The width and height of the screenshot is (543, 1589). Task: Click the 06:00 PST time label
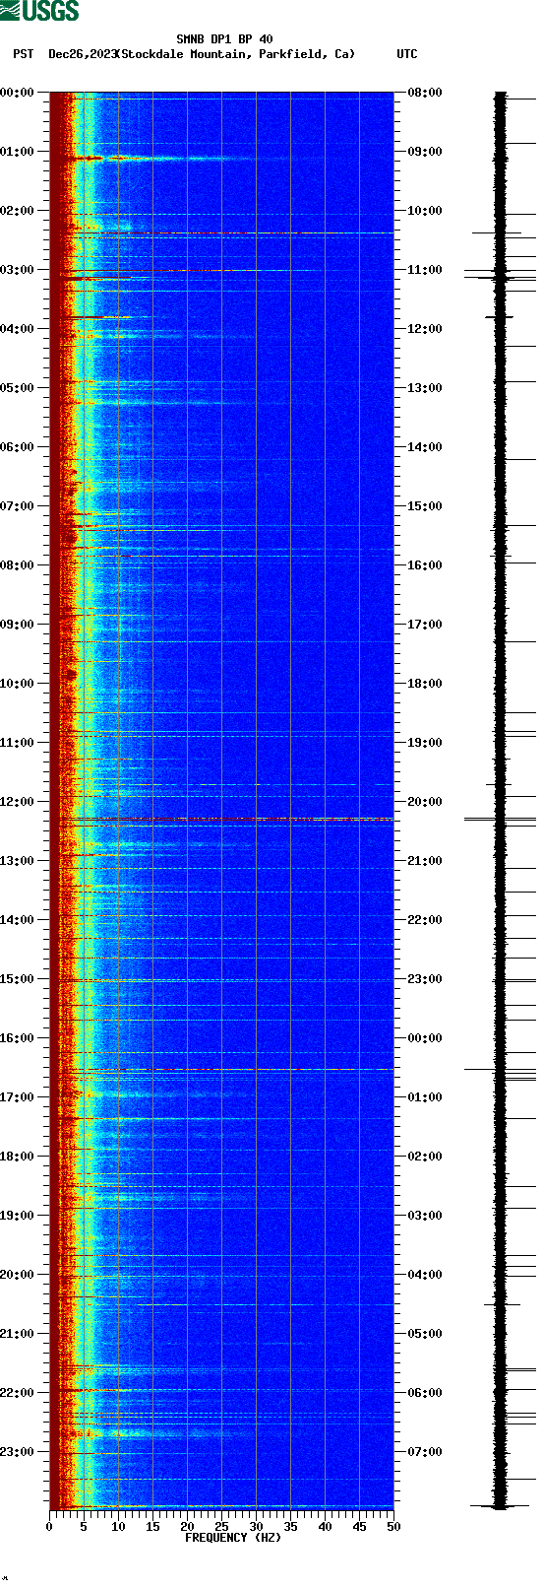pos(17,447)
